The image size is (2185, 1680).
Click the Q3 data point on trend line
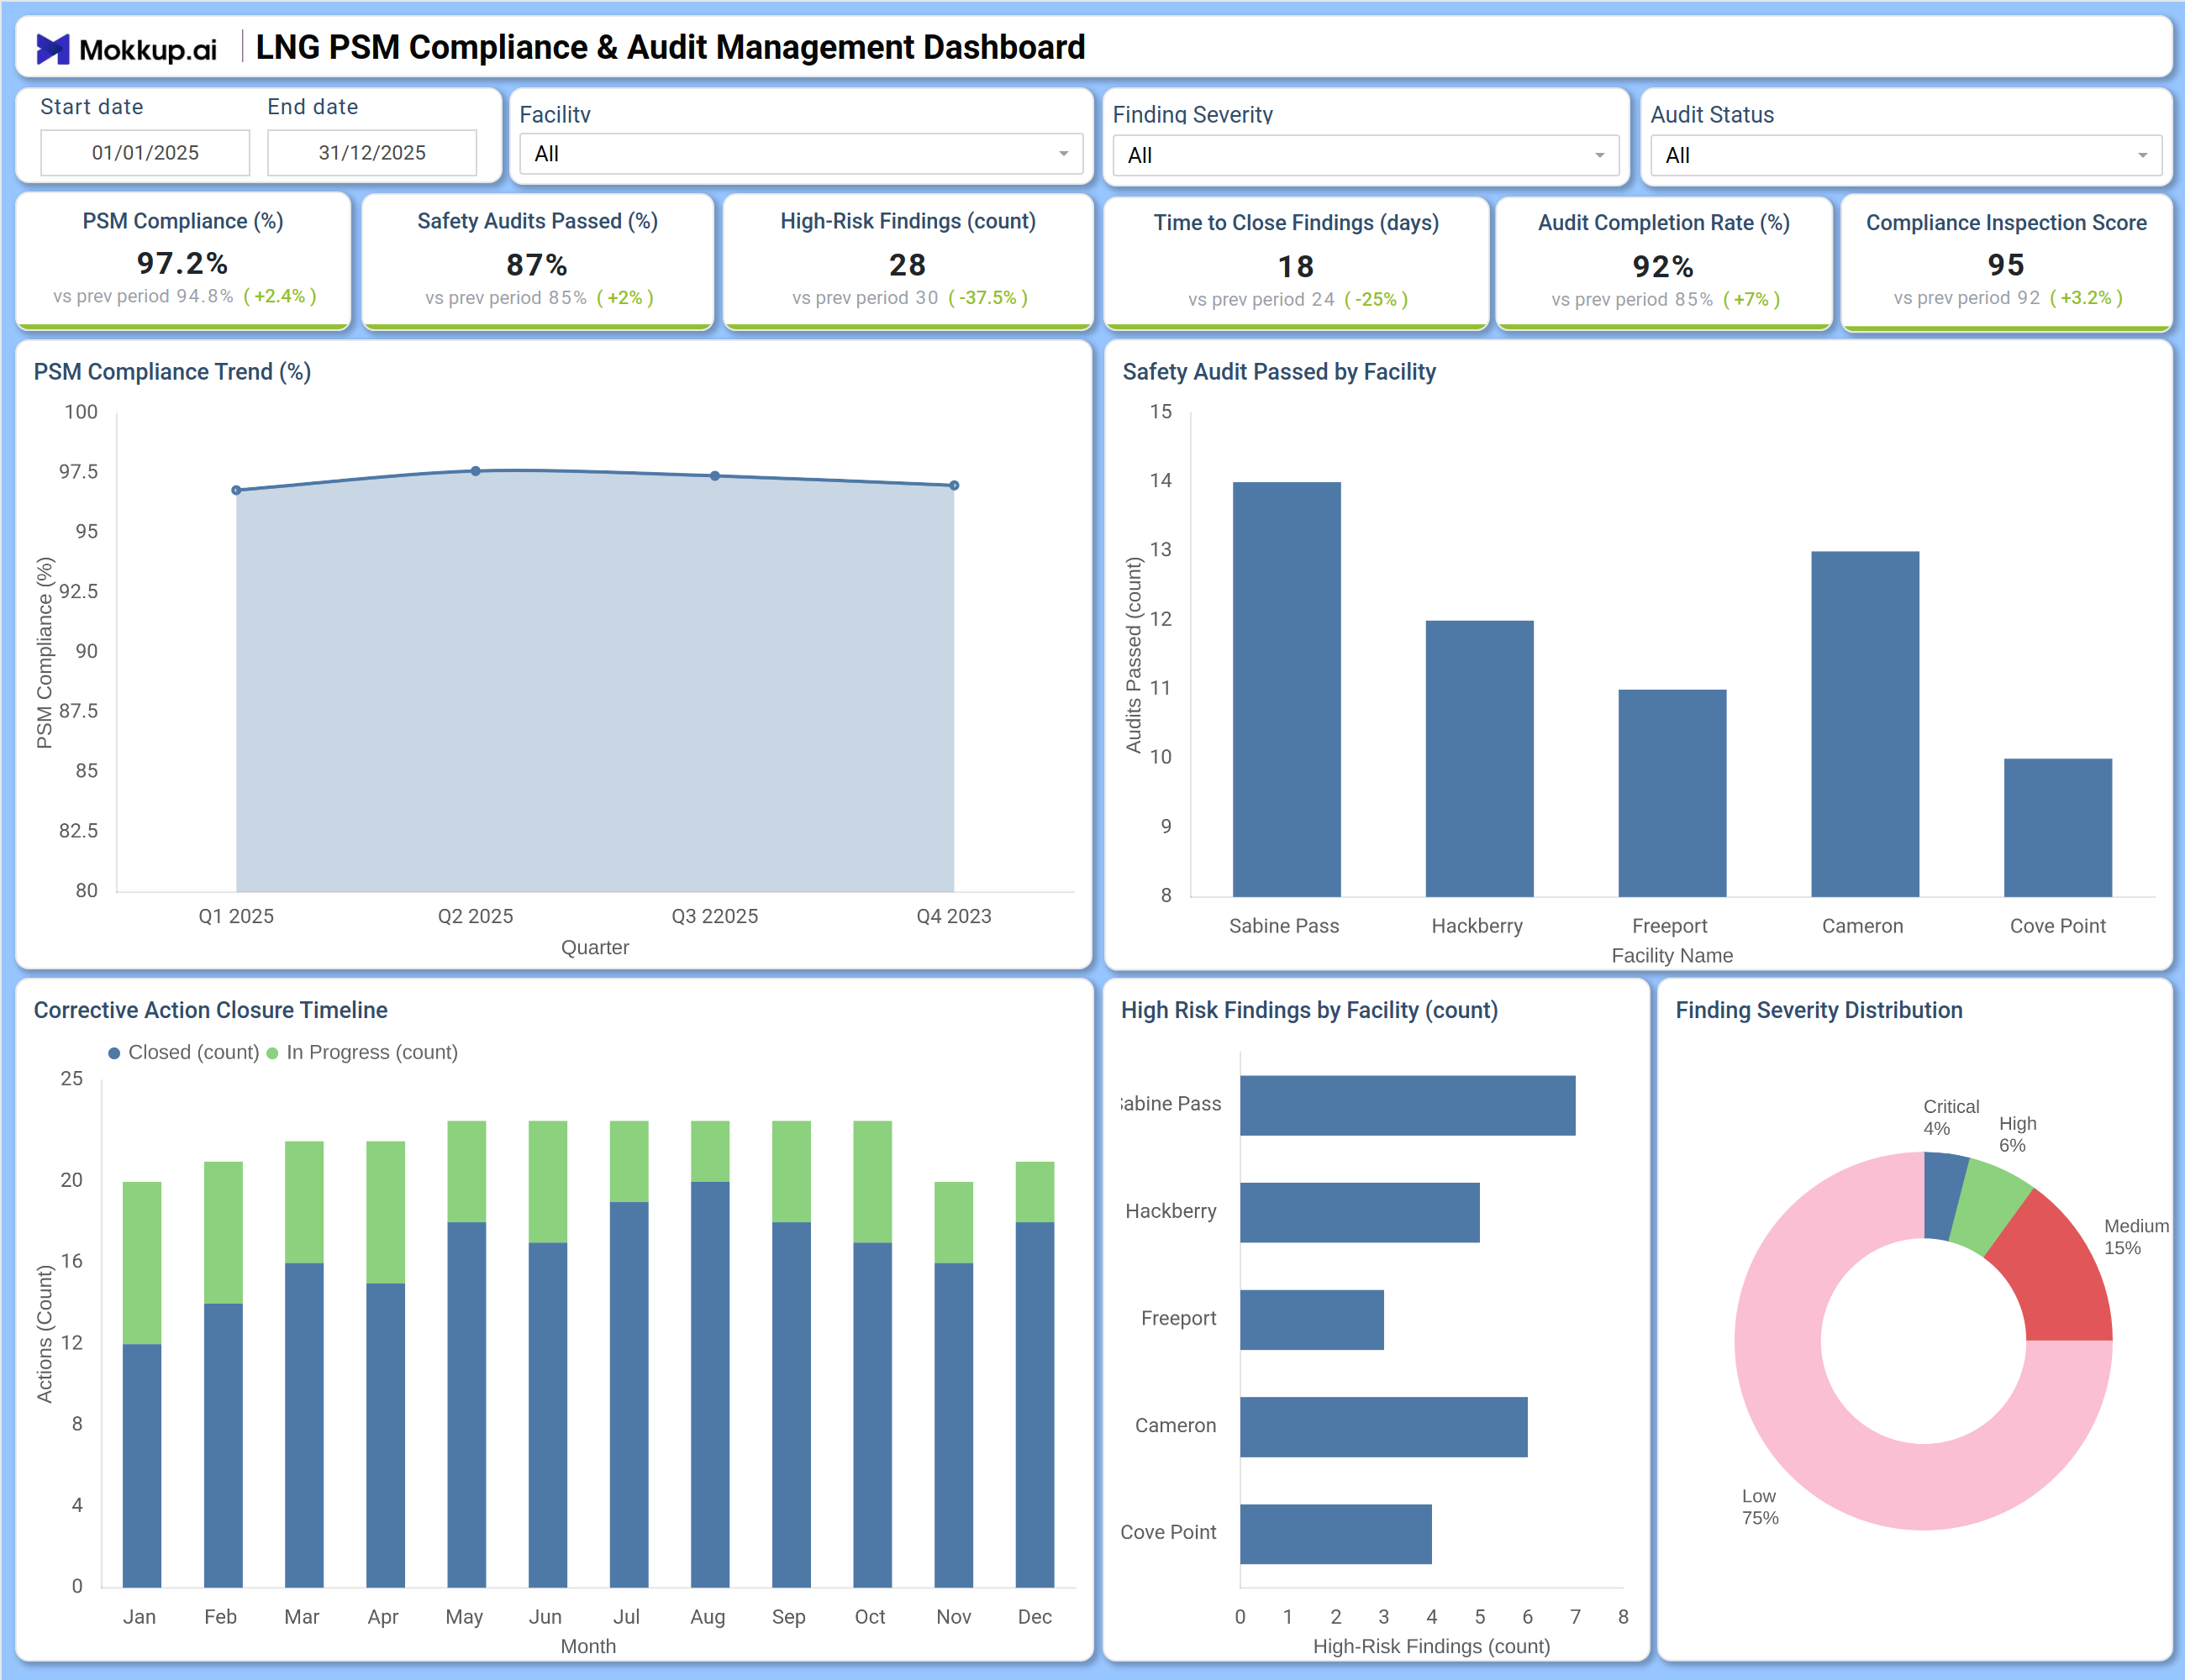pyautogui.click(x=714, y=476)
